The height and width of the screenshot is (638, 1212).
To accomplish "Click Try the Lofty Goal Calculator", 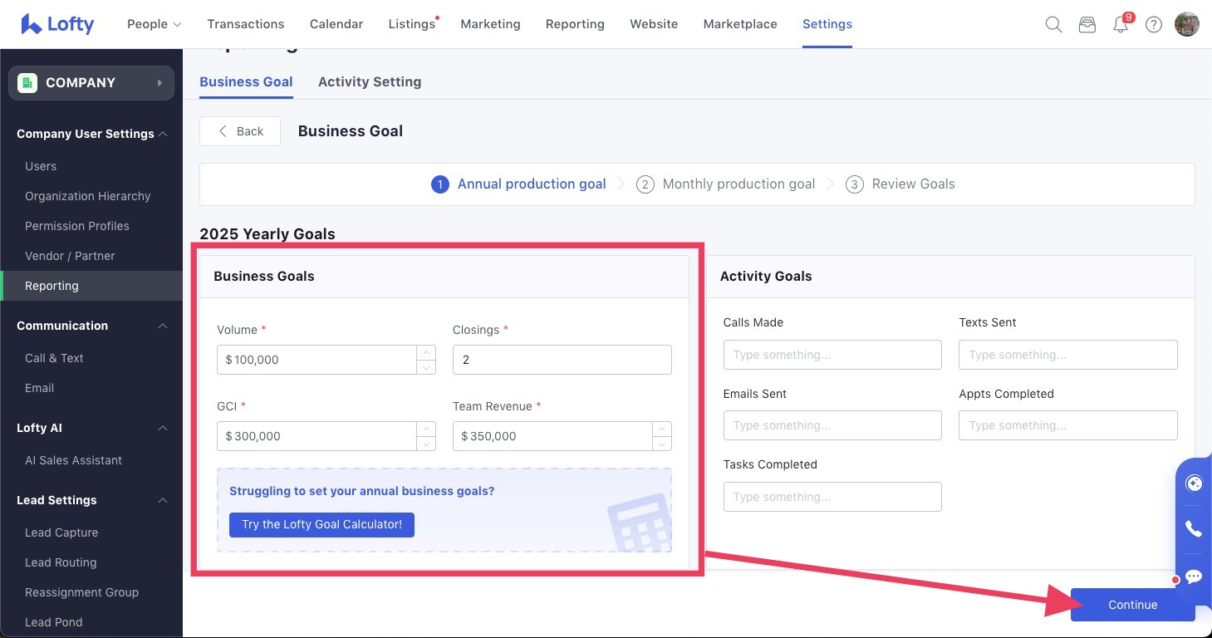I will (x=321, y=524).
